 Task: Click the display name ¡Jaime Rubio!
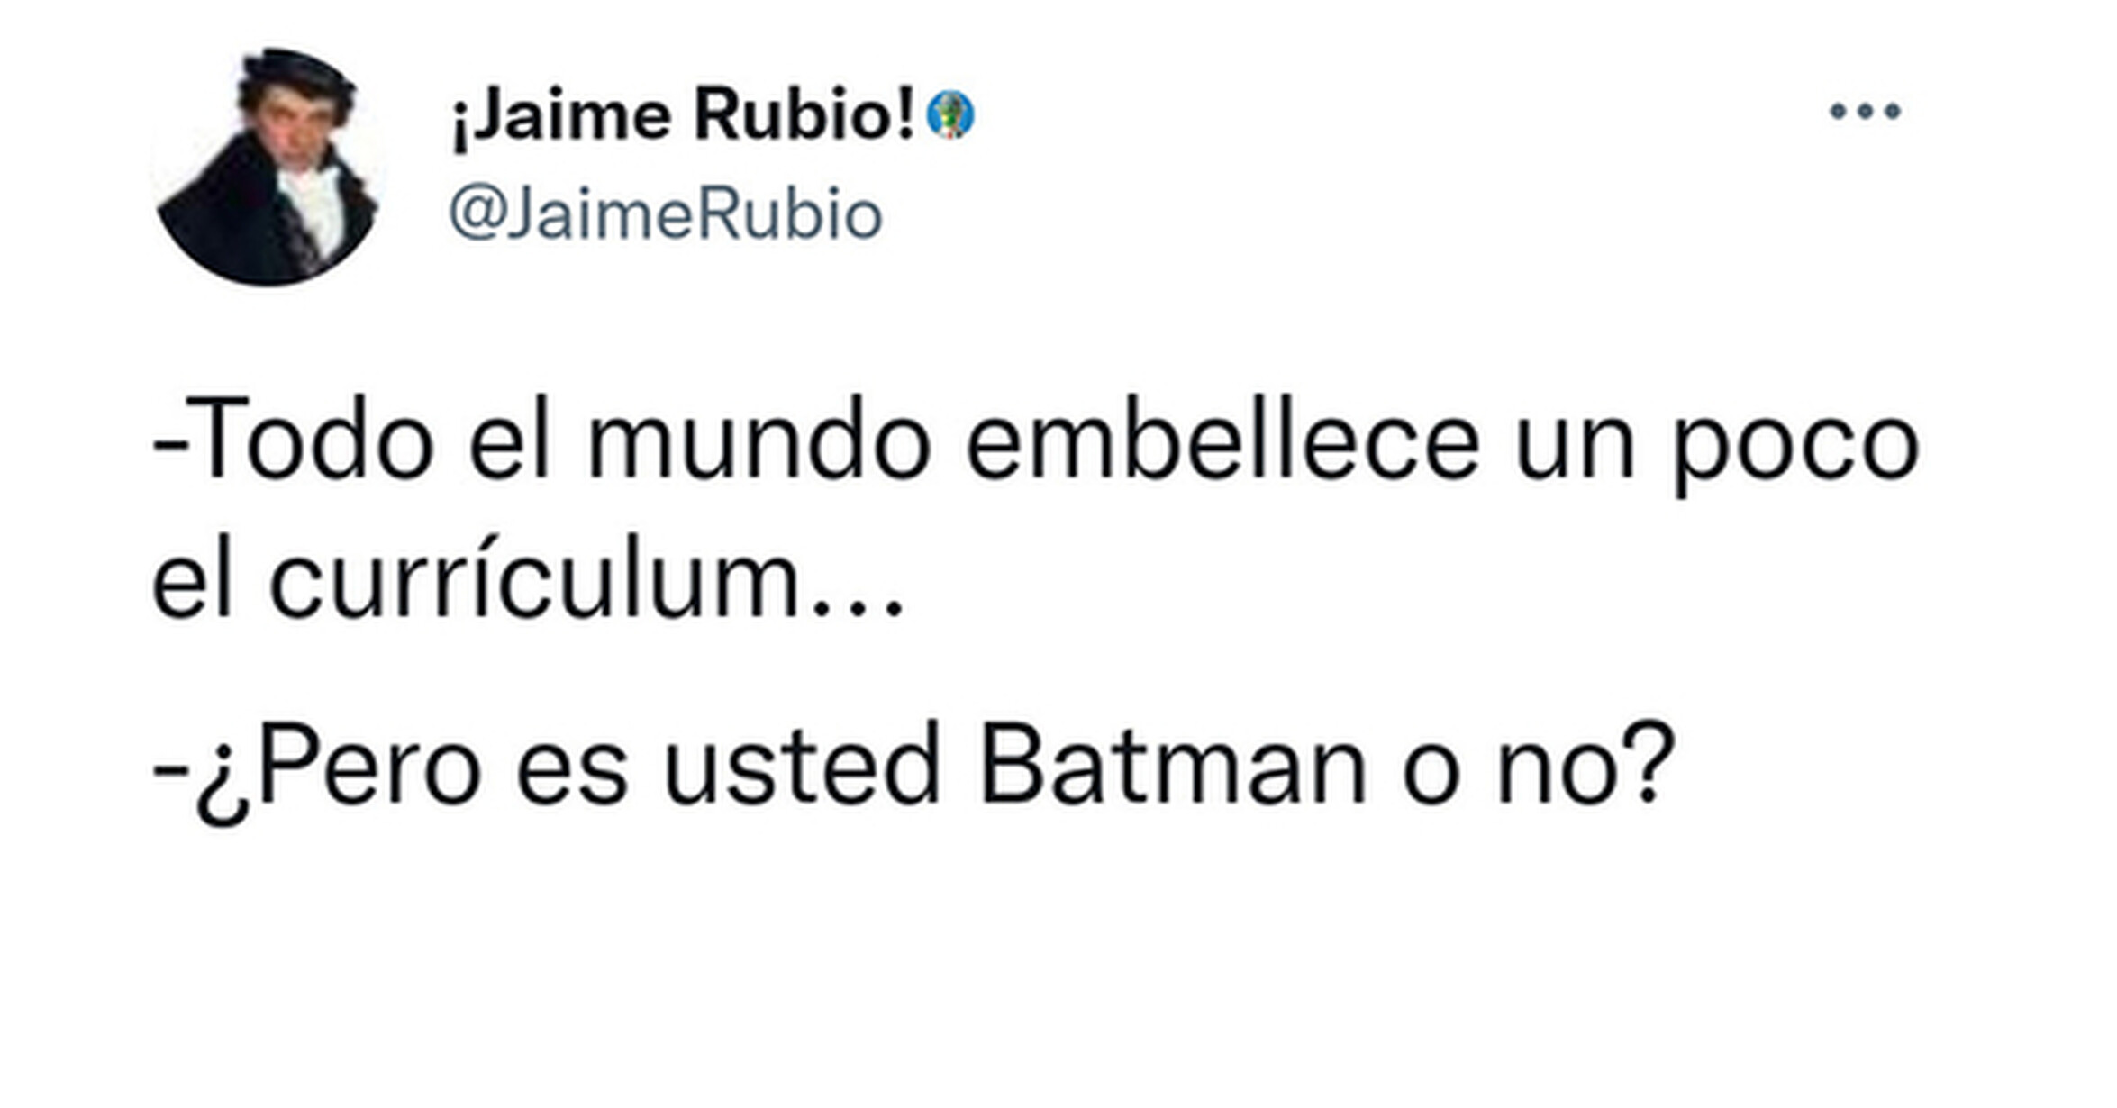684,115
